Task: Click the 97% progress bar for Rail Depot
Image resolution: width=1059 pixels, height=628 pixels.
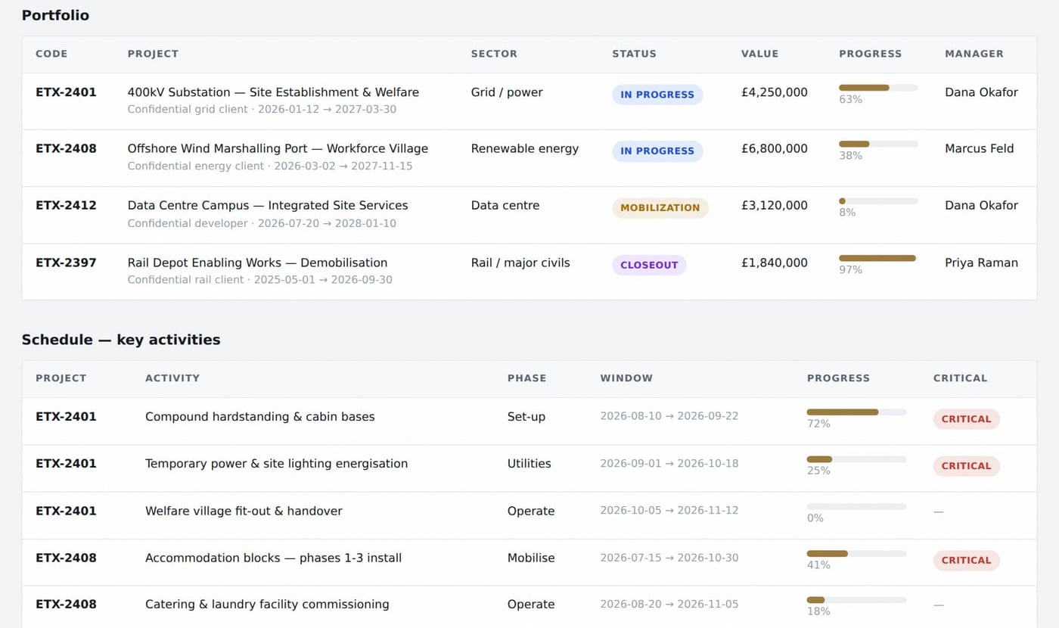Action: coord(878,258)
